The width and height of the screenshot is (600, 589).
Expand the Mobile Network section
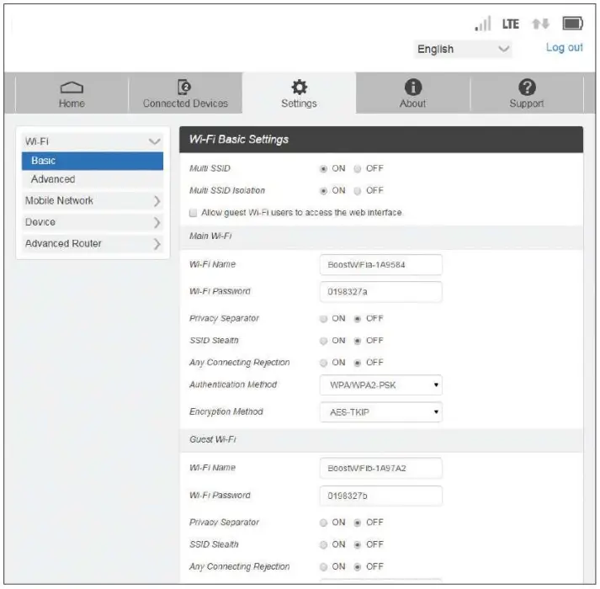tap(93, 200)
